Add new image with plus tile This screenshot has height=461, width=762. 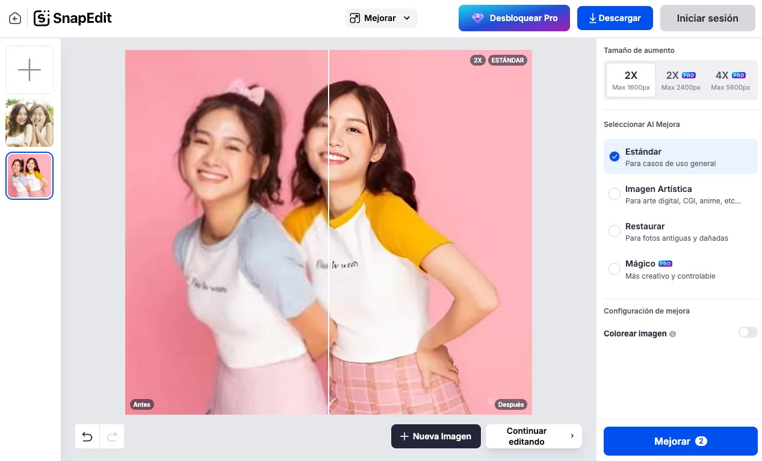pos(29,70)
